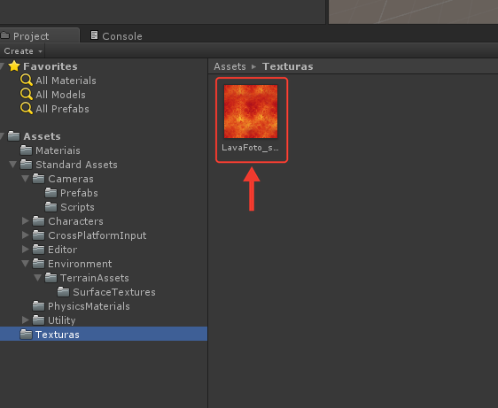Select the CrossPlatformInput folder label
This screenshot has width=498, height=408.
coord(97,235)
